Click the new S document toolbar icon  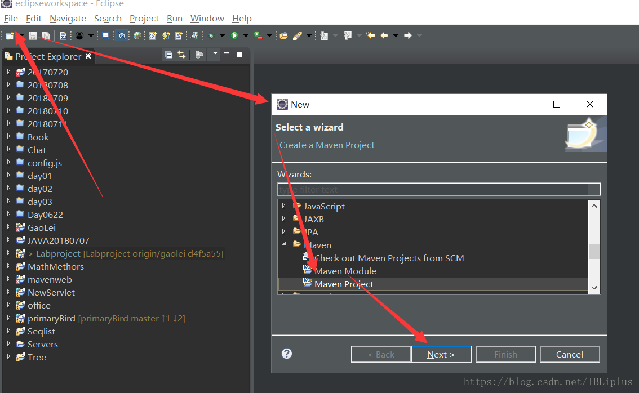coord(179,36)
